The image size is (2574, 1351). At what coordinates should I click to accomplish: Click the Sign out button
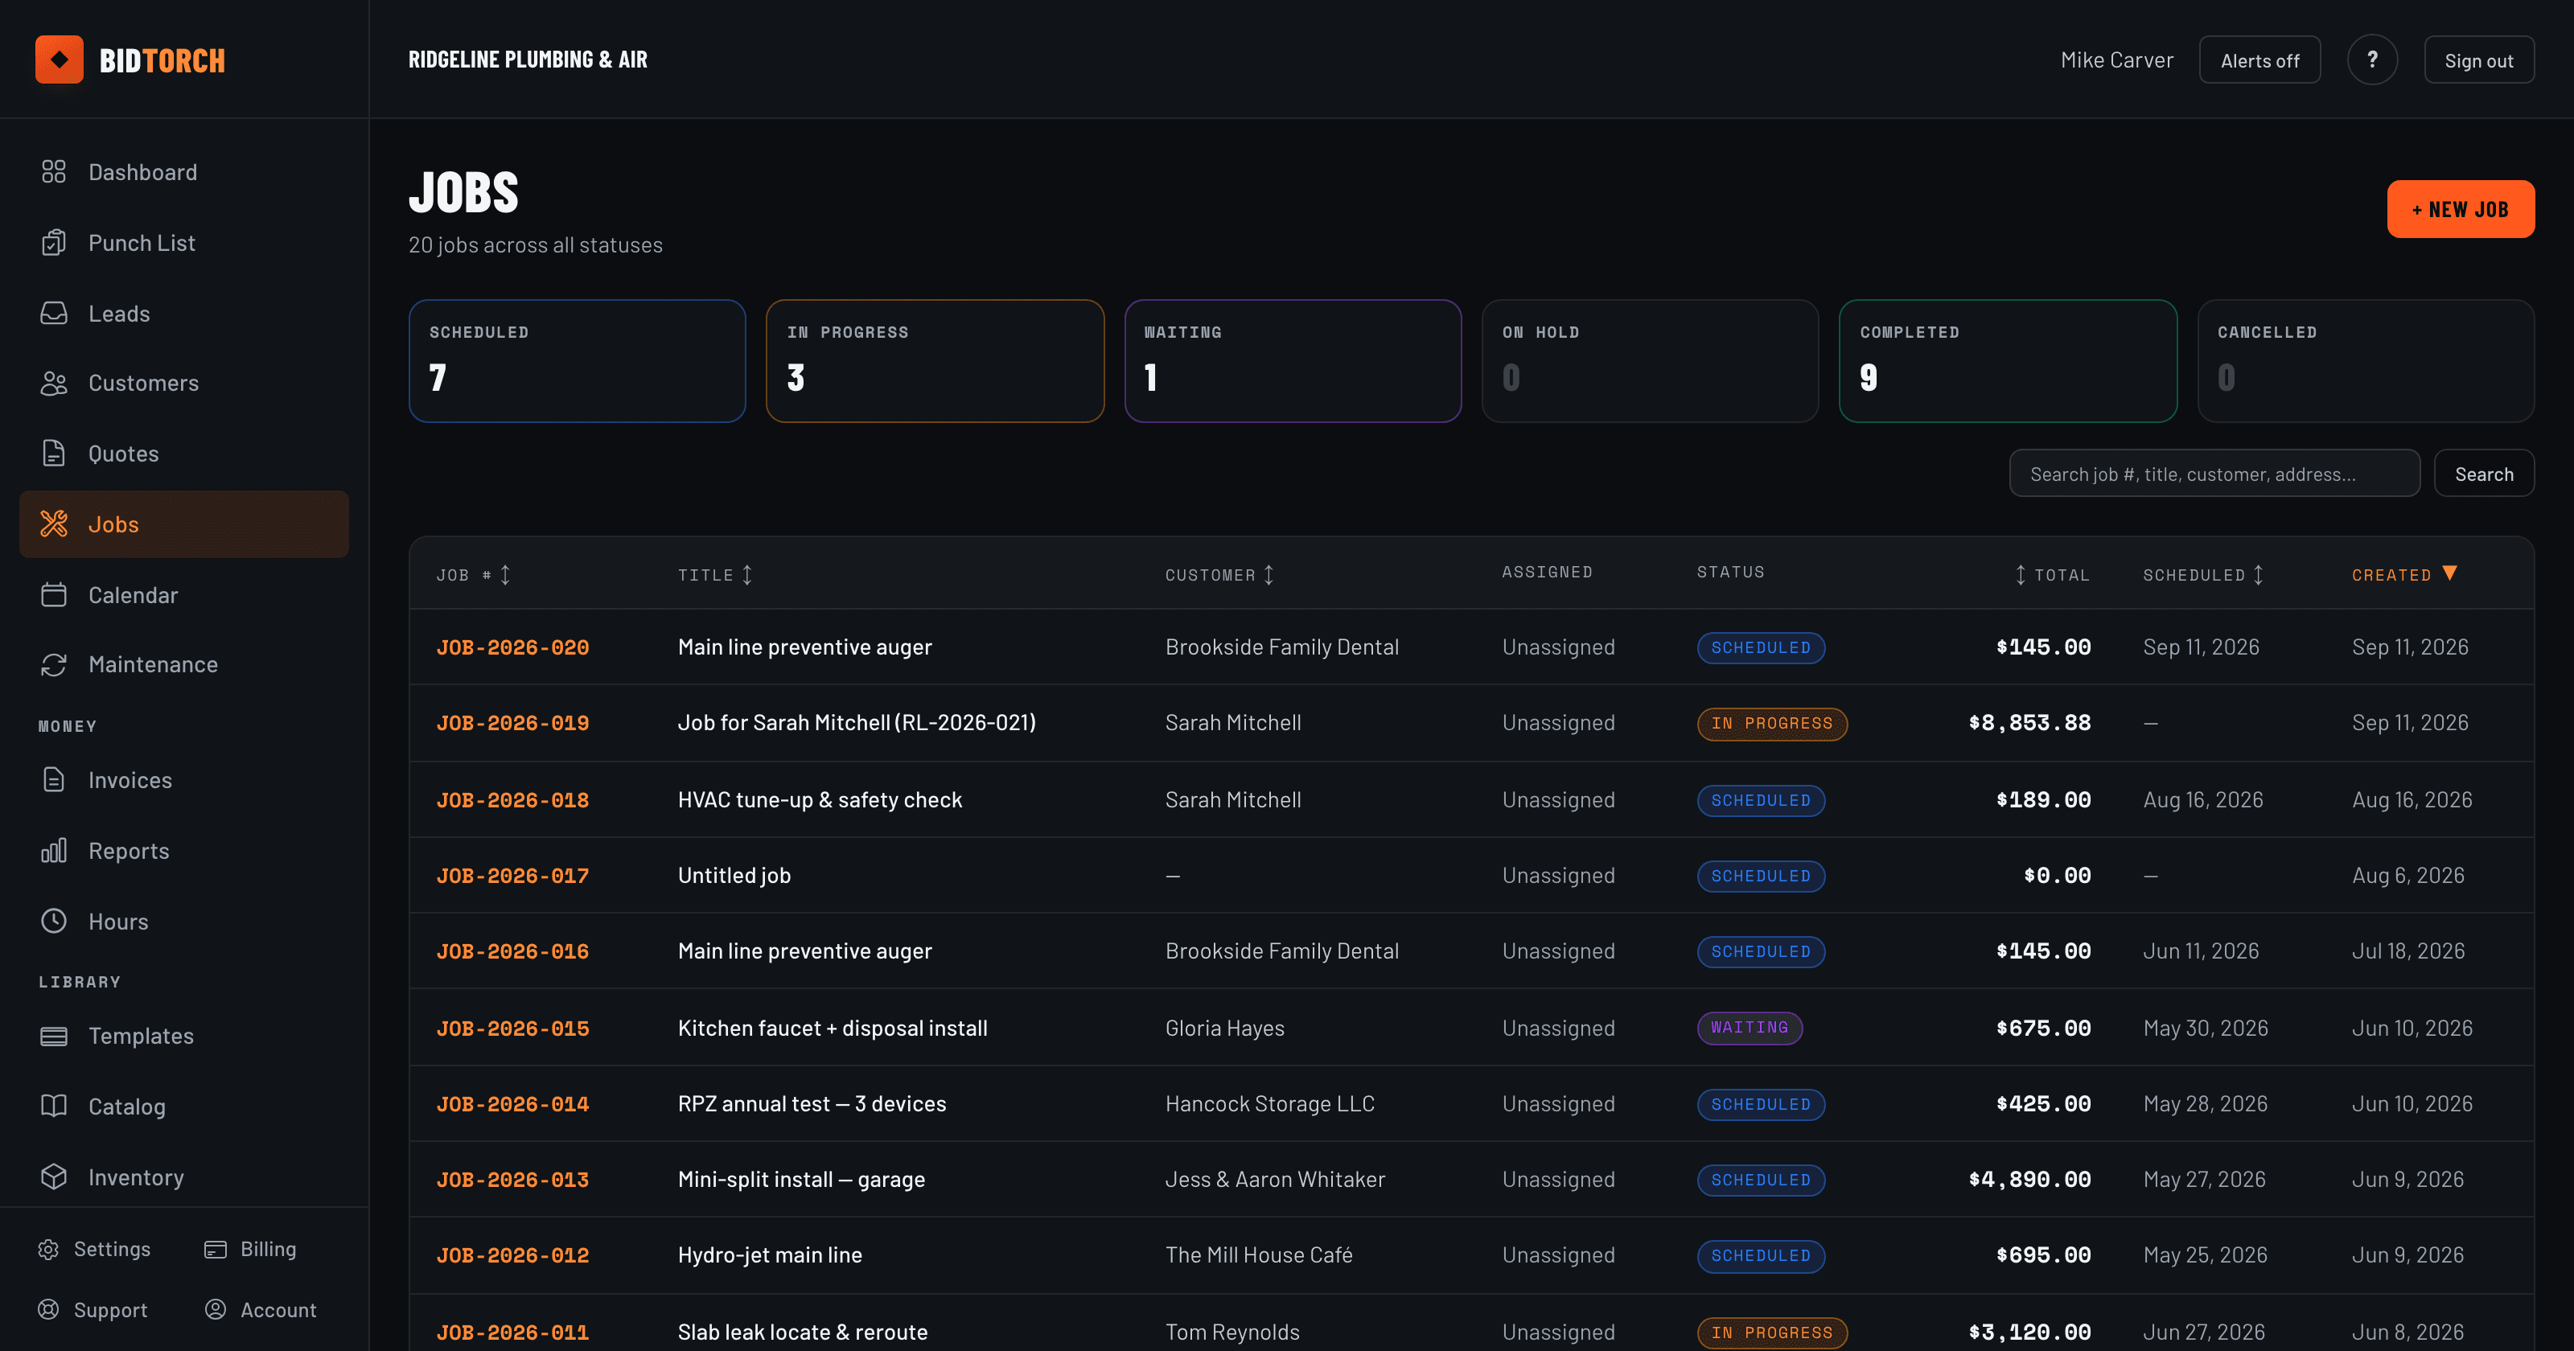click(2478, 60)
